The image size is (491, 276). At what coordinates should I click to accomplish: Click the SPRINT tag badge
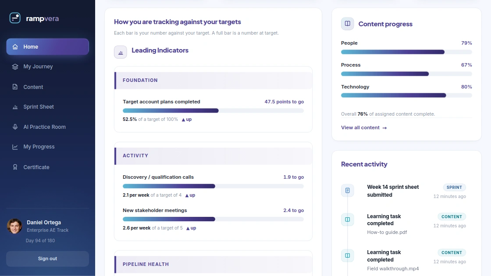pyautogui.click(x=454, y=188)
